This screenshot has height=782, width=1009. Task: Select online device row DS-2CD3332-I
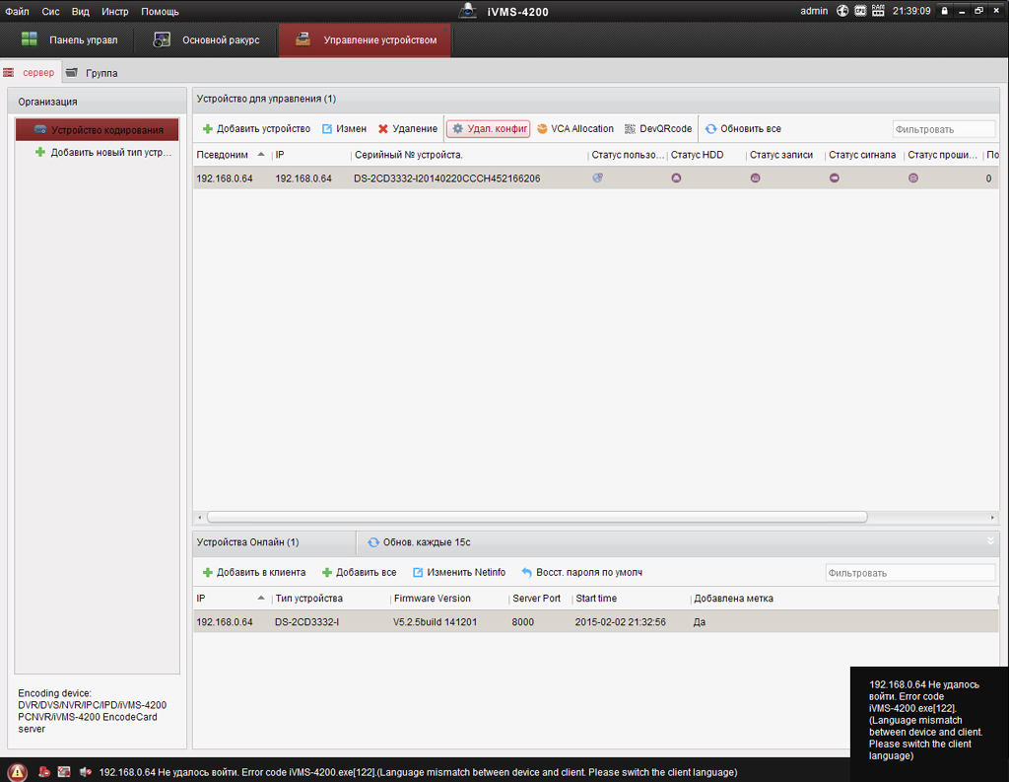coord(595,622)
